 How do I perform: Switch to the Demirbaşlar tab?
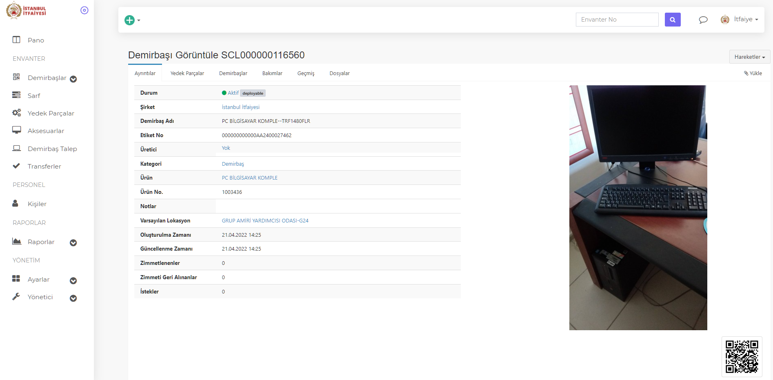(233, 73)
